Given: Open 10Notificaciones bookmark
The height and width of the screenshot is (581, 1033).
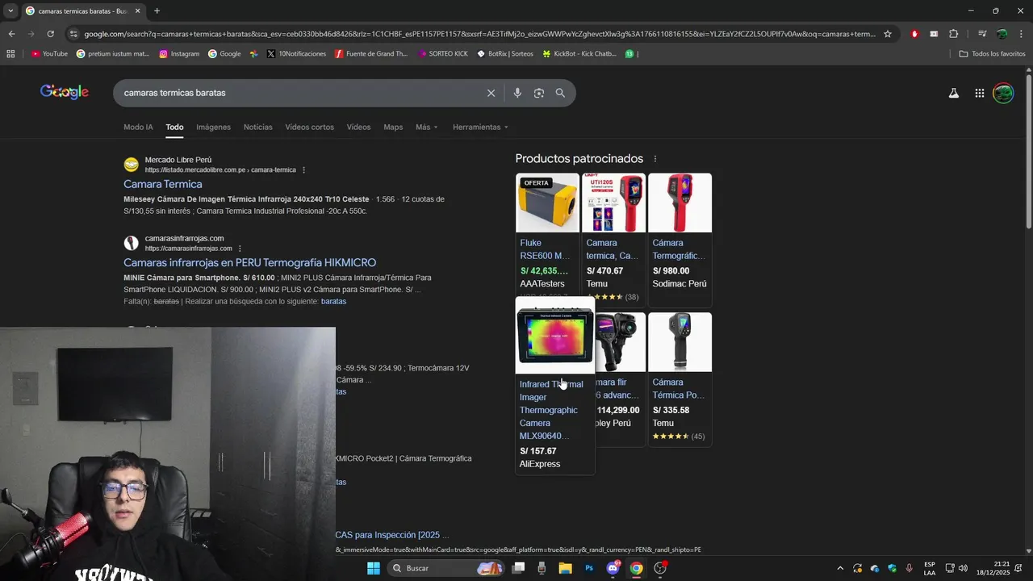Looking at the screenshot, I should coord(296,54).
